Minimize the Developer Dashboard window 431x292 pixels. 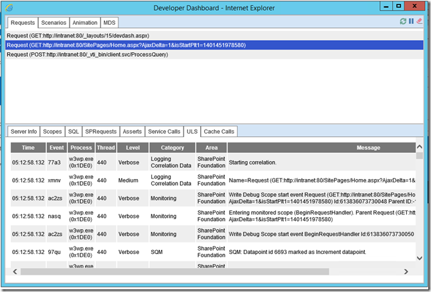tap(377, 7)
